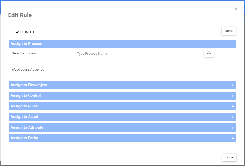Viewport: 245px width, 166px height.
Task: Focus the Type Process Name field
Action: [137, 54]
